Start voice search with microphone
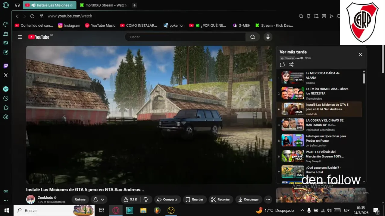The height and width of the screenshot is (216, 385). (268, 37)
